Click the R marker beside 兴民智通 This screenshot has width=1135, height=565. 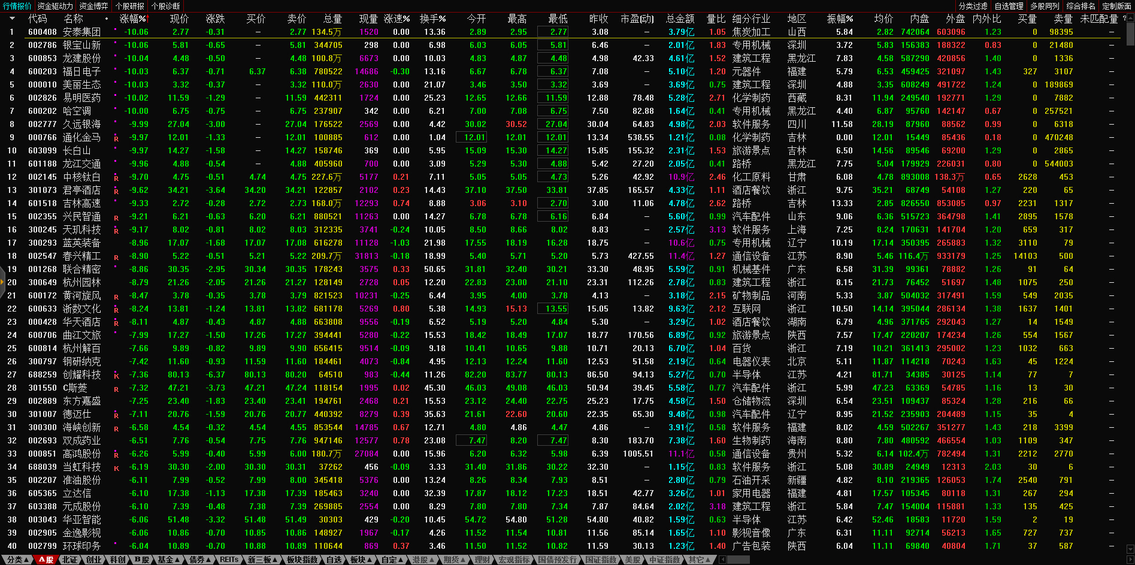point(116,217)
